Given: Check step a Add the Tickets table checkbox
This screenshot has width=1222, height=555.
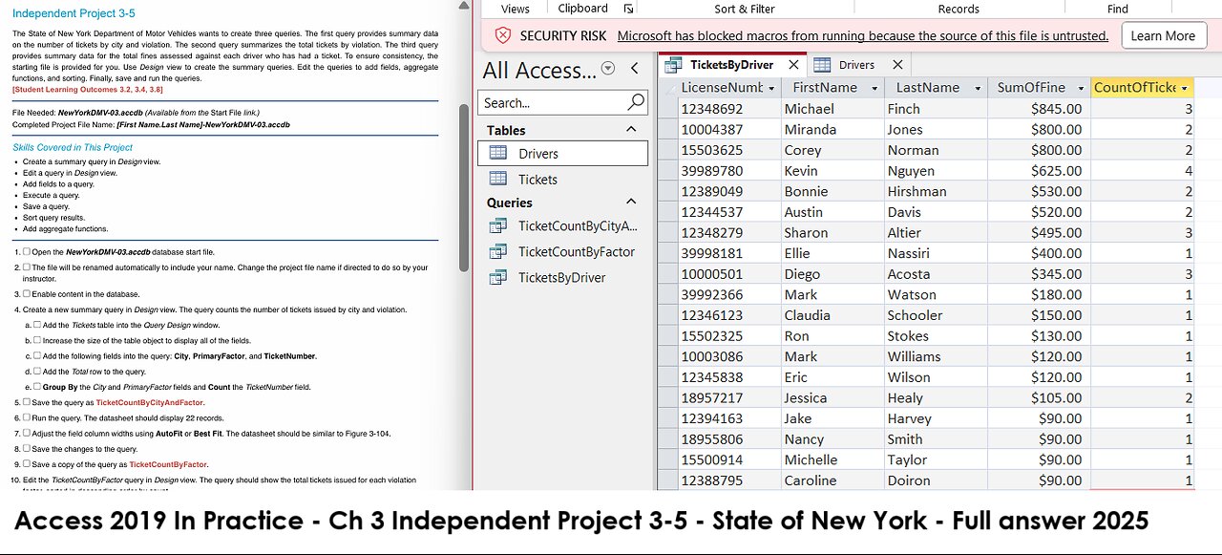Looking at the screenshot, I should [x=37, y=325].
